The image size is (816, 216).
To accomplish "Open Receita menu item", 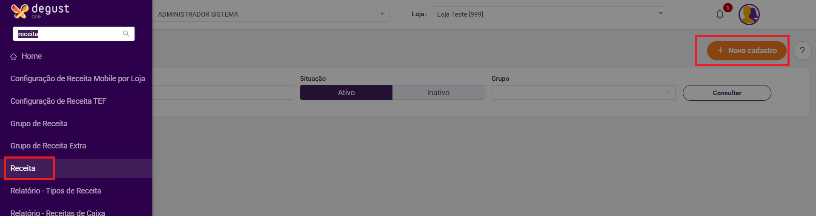I will (x=23, y=168).
